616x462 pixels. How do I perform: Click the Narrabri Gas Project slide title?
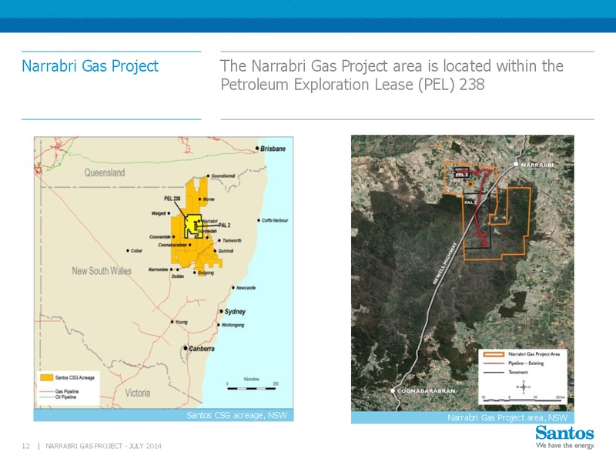point(90,66)
